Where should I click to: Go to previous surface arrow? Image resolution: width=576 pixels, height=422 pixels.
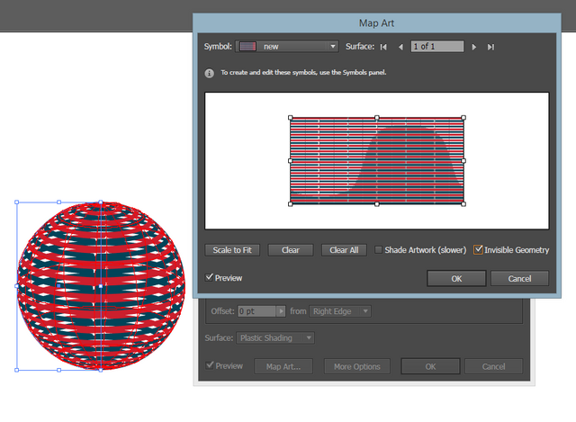400,47
